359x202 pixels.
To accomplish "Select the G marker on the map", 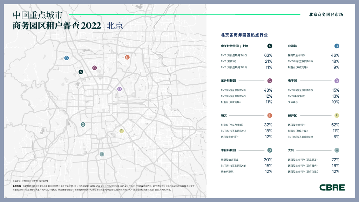I will (x=83, y=124).
